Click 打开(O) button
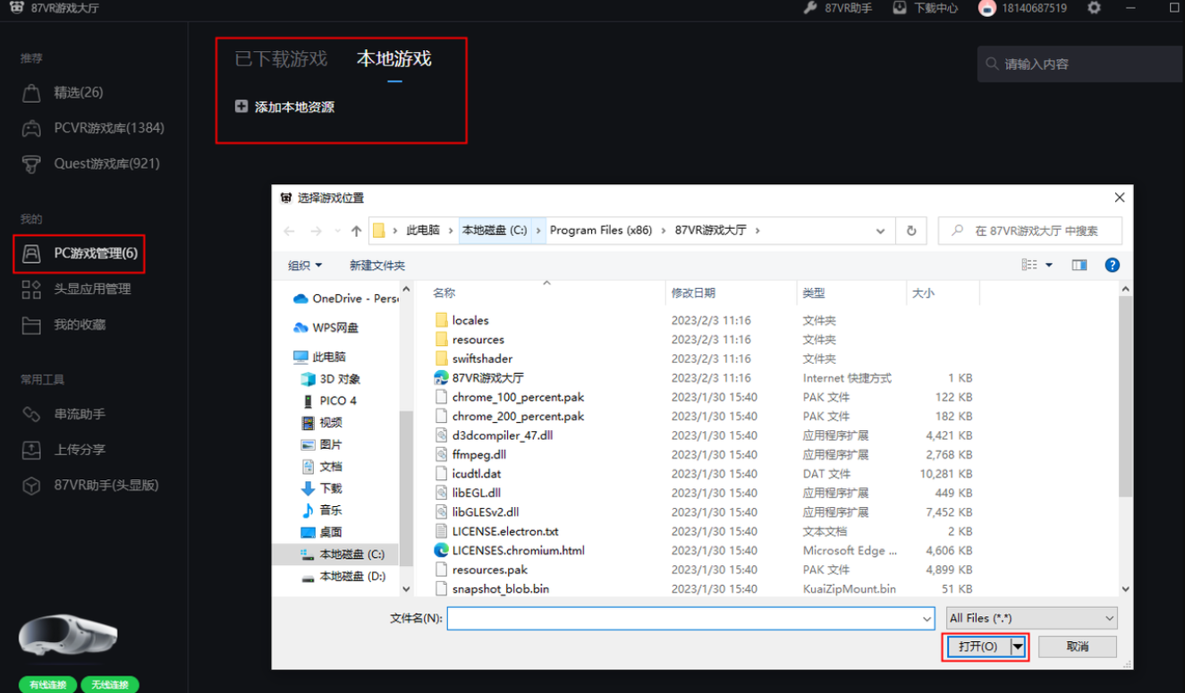This screenshot has width=1185, height=693. [x=978, y=647]
